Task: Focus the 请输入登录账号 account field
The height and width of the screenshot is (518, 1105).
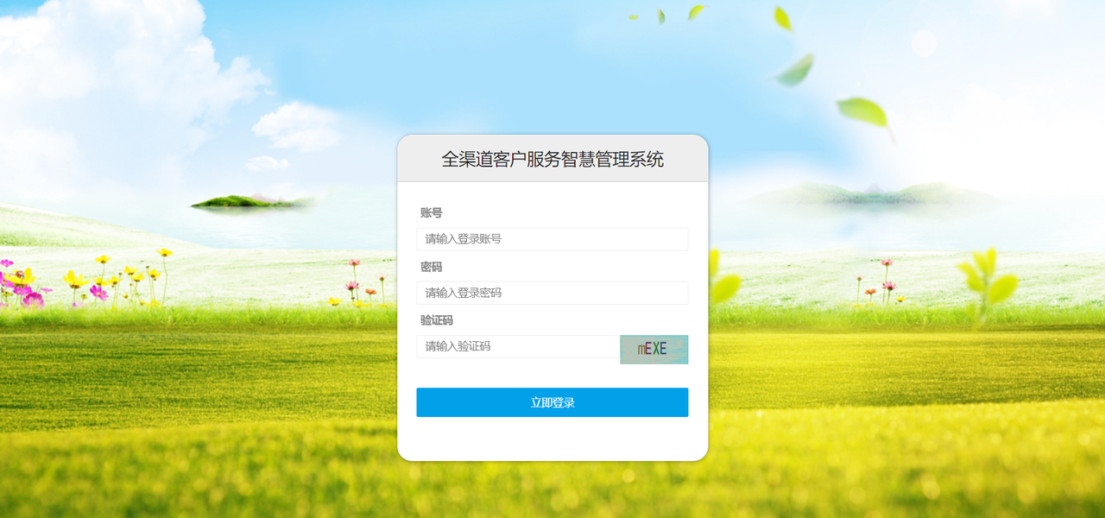Action: tap(552, 239)
